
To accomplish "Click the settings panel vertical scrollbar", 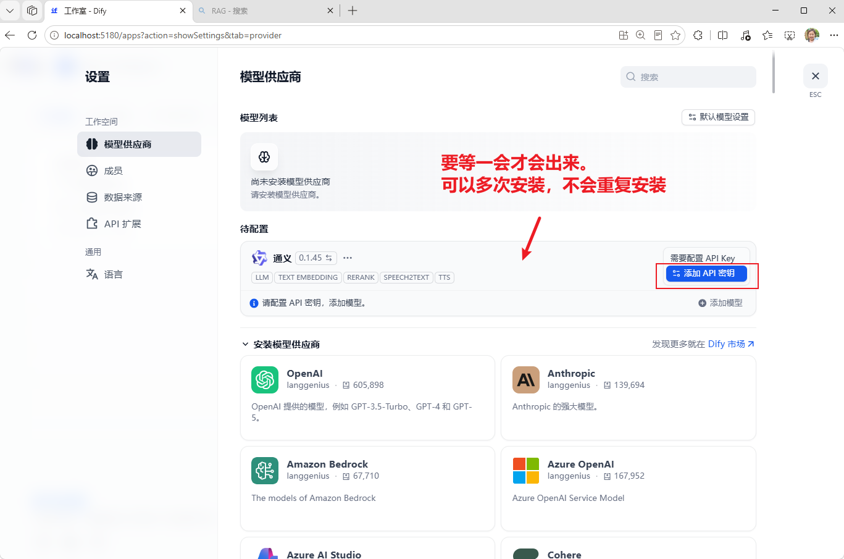I will click(x=774, y=72).
